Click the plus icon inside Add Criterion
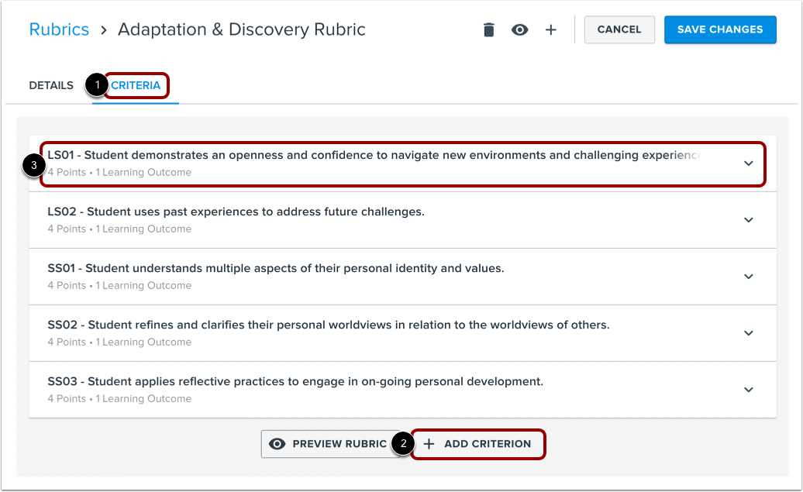 pos(429,444)
